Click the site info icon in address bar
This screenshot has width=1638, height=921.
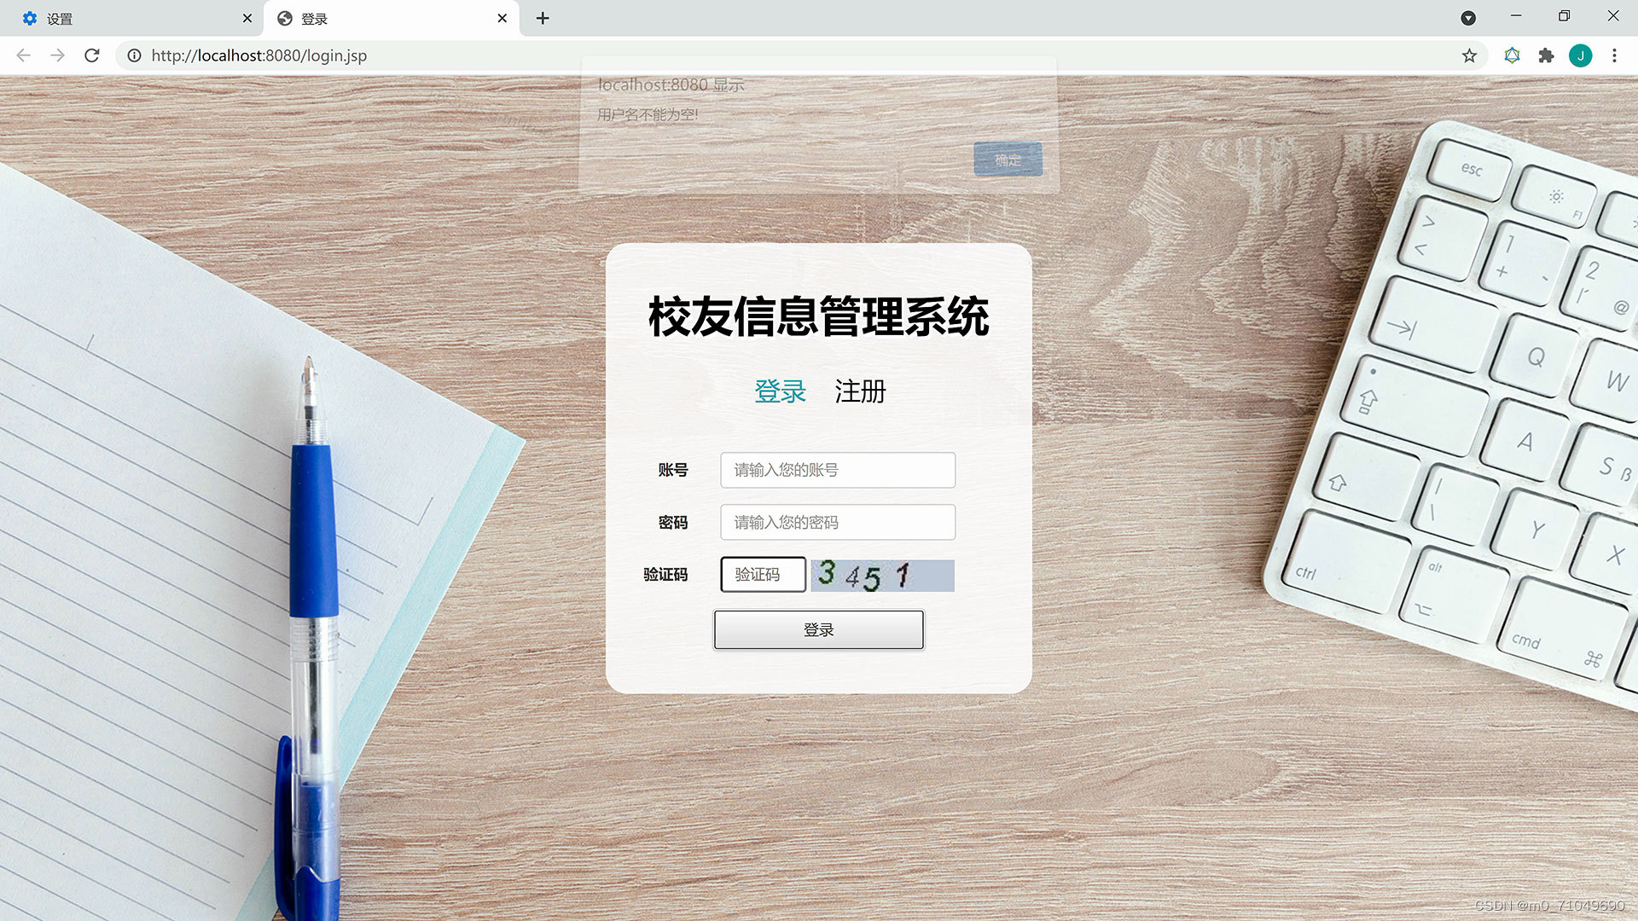click(x=135, y=55)
